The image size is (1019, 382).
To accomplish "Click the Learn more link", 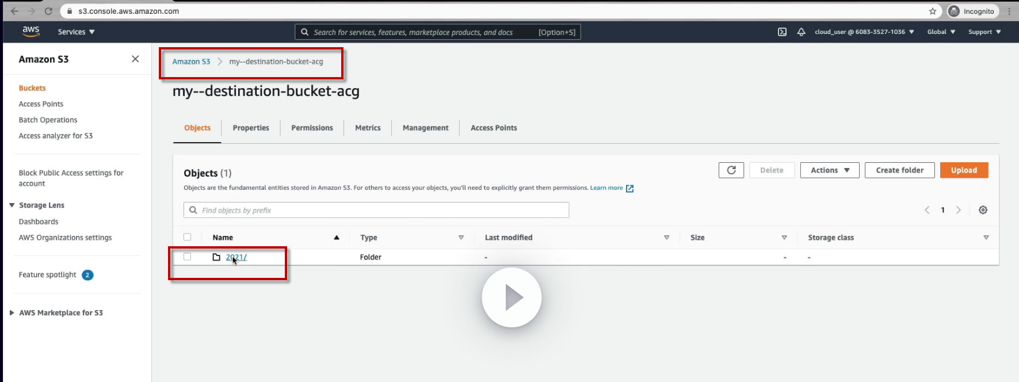I will (x=606, y=188).
